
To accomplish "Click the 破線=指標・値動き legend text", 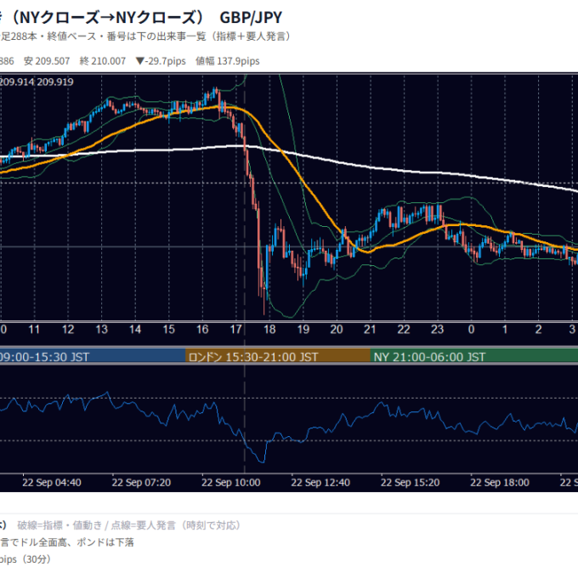I will pos(59,525).
